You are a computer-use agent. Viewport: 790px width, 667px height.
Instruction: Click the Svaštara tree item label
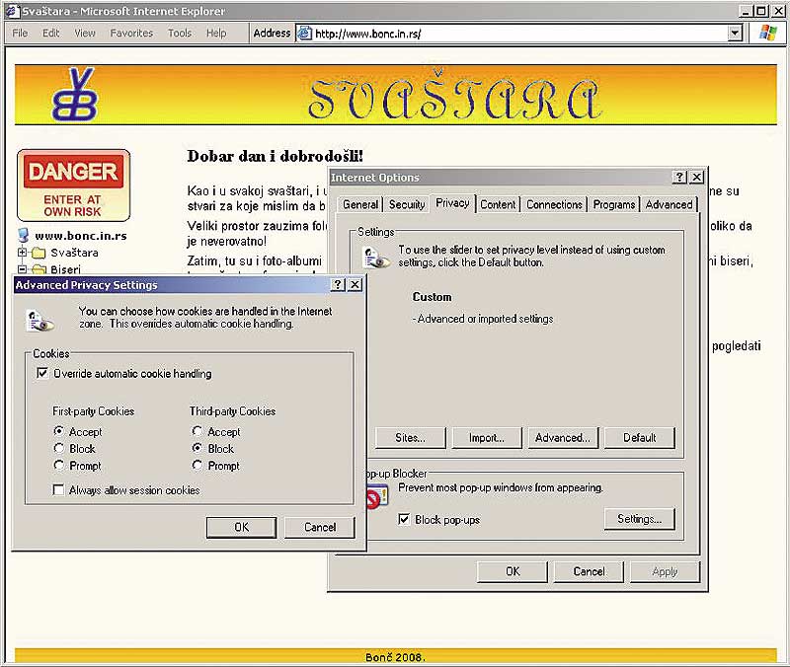(x=75, y=253)
